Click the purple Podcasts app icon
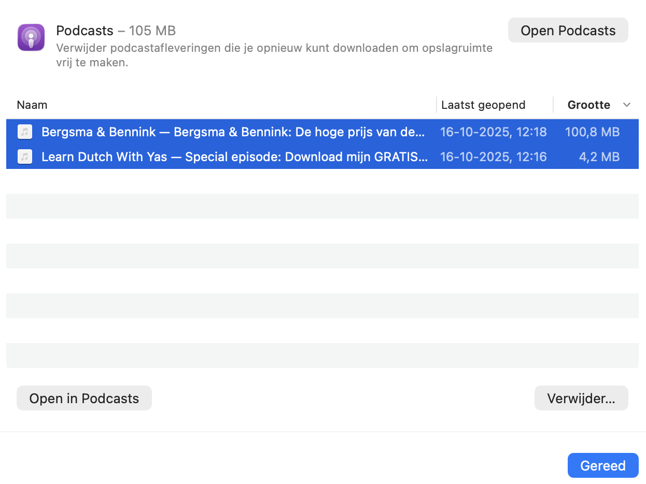646x484 pixels. point(31,38)
